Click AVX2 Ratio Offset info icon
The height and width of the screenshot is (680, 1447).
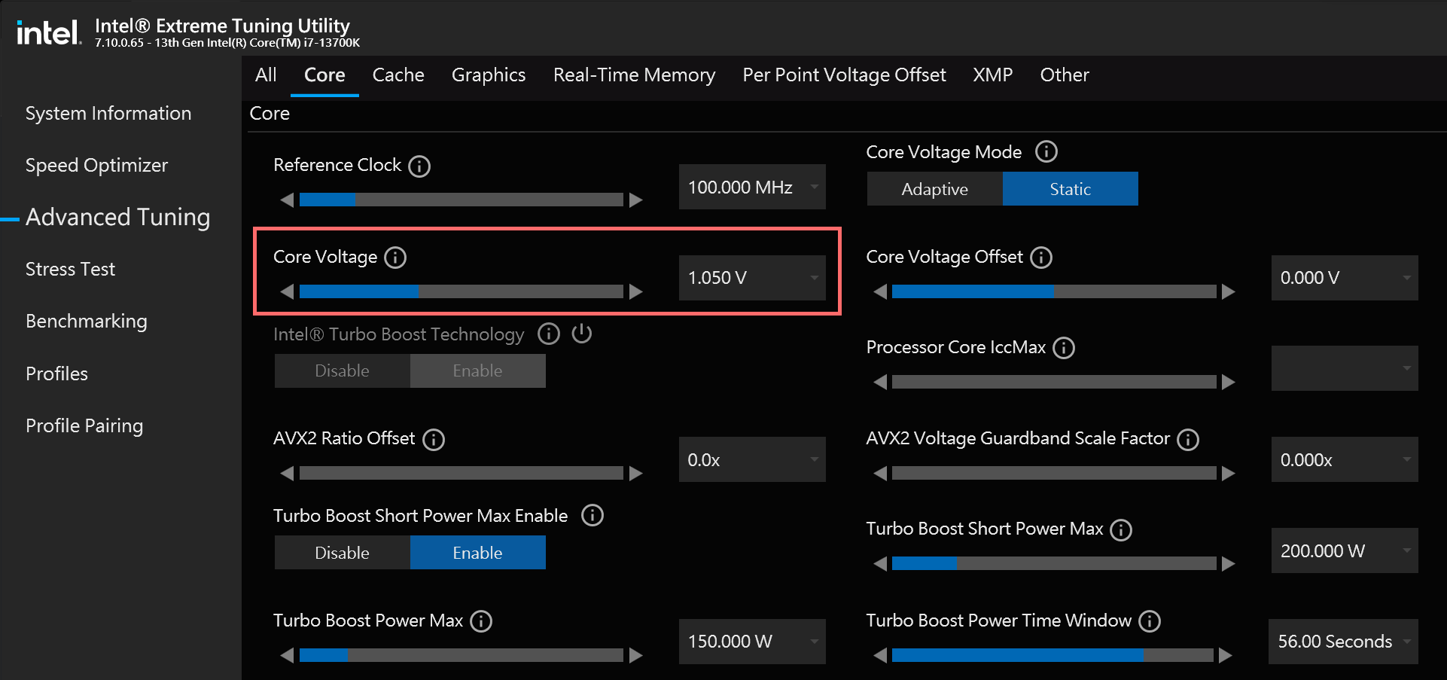(x=434, y=439)
